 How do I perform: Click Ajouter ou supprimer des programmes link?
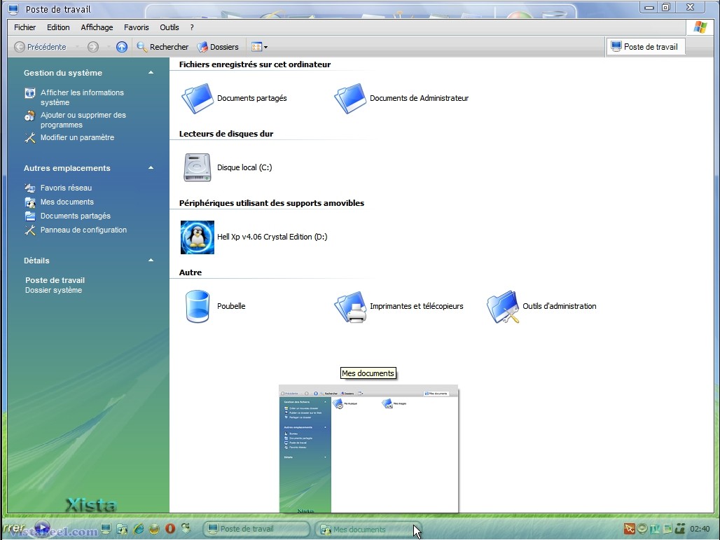point(83,120)
